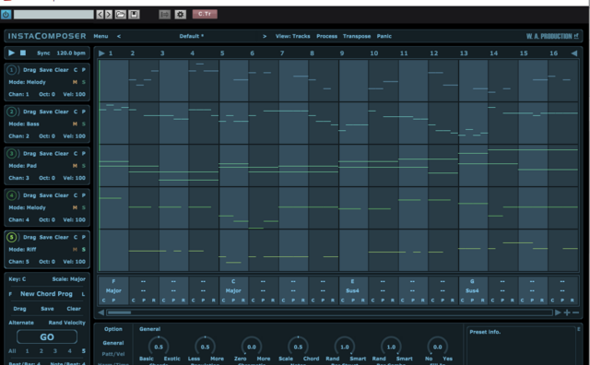Open Transpose menu
Image resolution: width=590 pixels, height=365 pixels.
point(357,36)
